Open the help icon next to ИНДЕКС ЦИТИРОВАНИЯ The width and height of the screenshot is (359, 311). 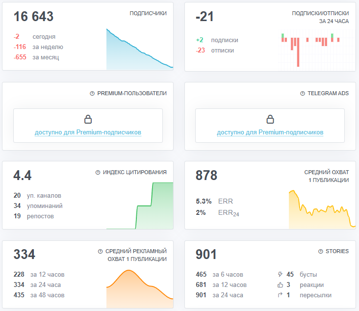[98, 173]
